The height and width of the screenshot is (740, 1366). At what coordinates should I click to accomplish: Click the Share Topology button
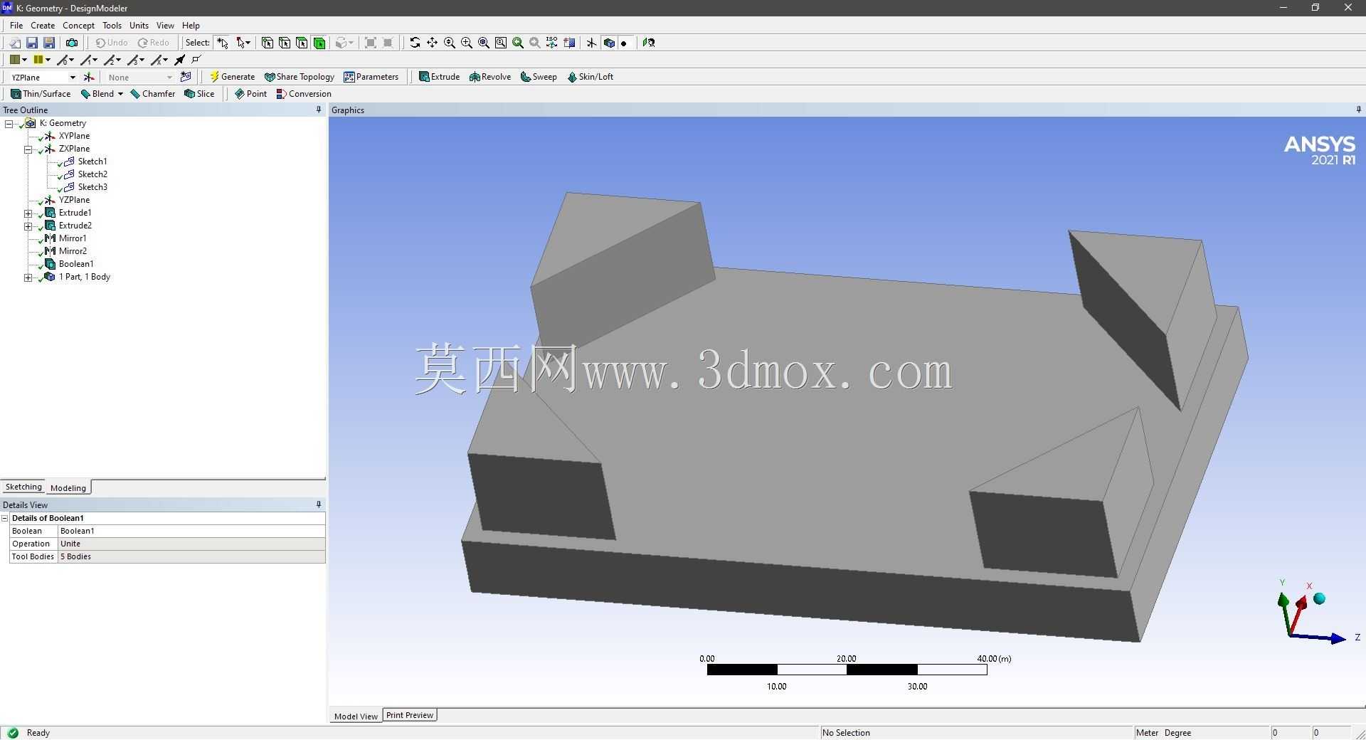click(x=299, y=77)
